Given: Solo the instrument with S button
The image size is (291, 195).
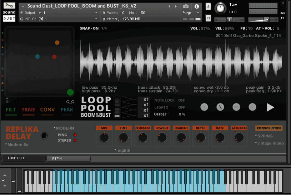Looking at the screenshot, I should click(208, 7).
